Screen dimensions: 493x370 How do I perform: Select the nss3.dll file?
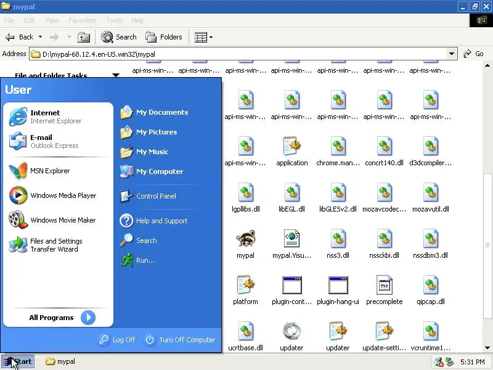click(338, 244)
